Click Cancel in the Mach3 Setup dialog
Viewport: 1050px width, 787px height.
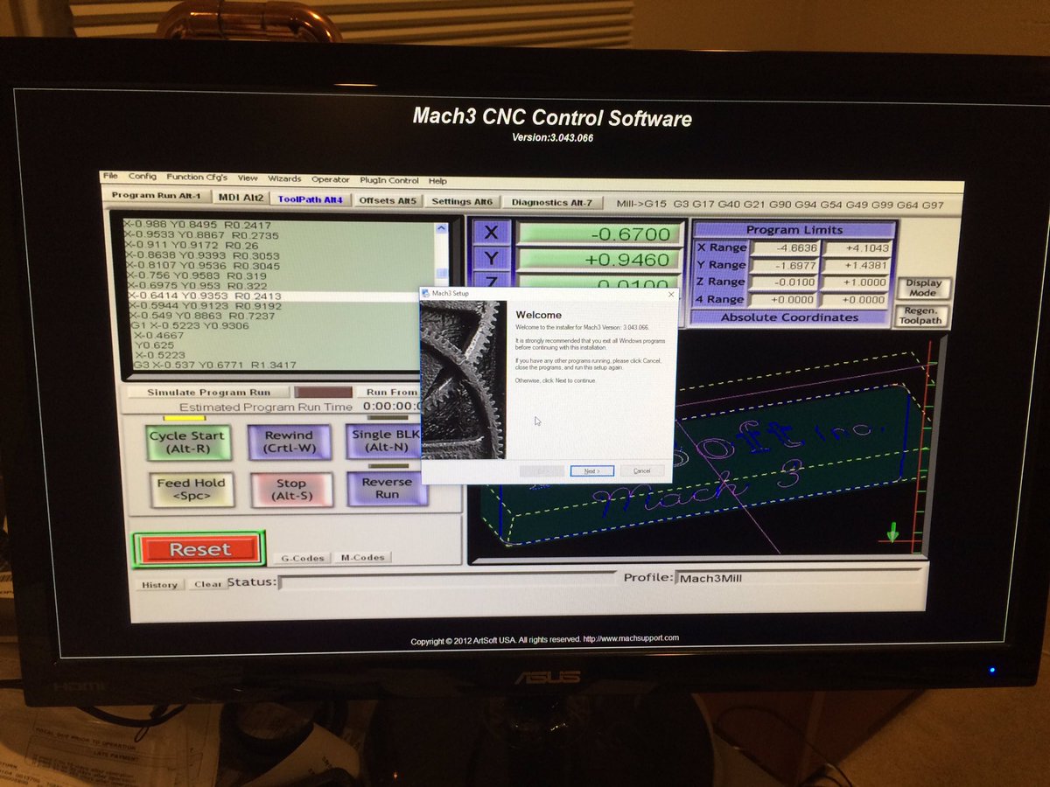pos(642,470)
